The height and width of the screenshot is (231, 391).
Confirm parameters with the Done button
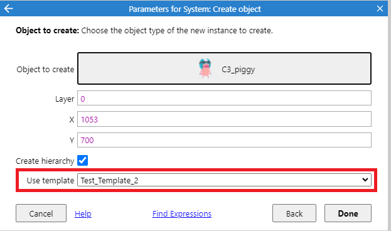click(348, 213)
